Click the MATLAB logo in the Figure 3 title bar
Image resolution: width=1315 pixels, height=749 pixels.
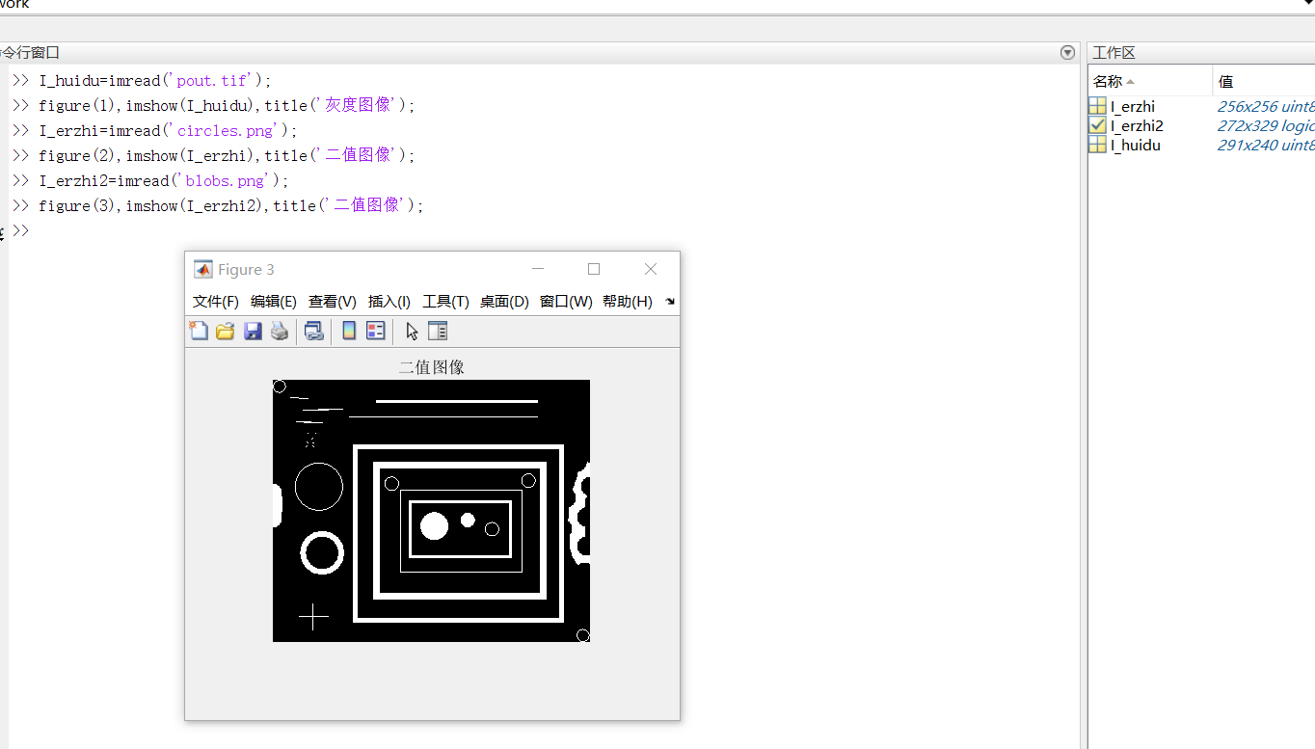[202, 269]
